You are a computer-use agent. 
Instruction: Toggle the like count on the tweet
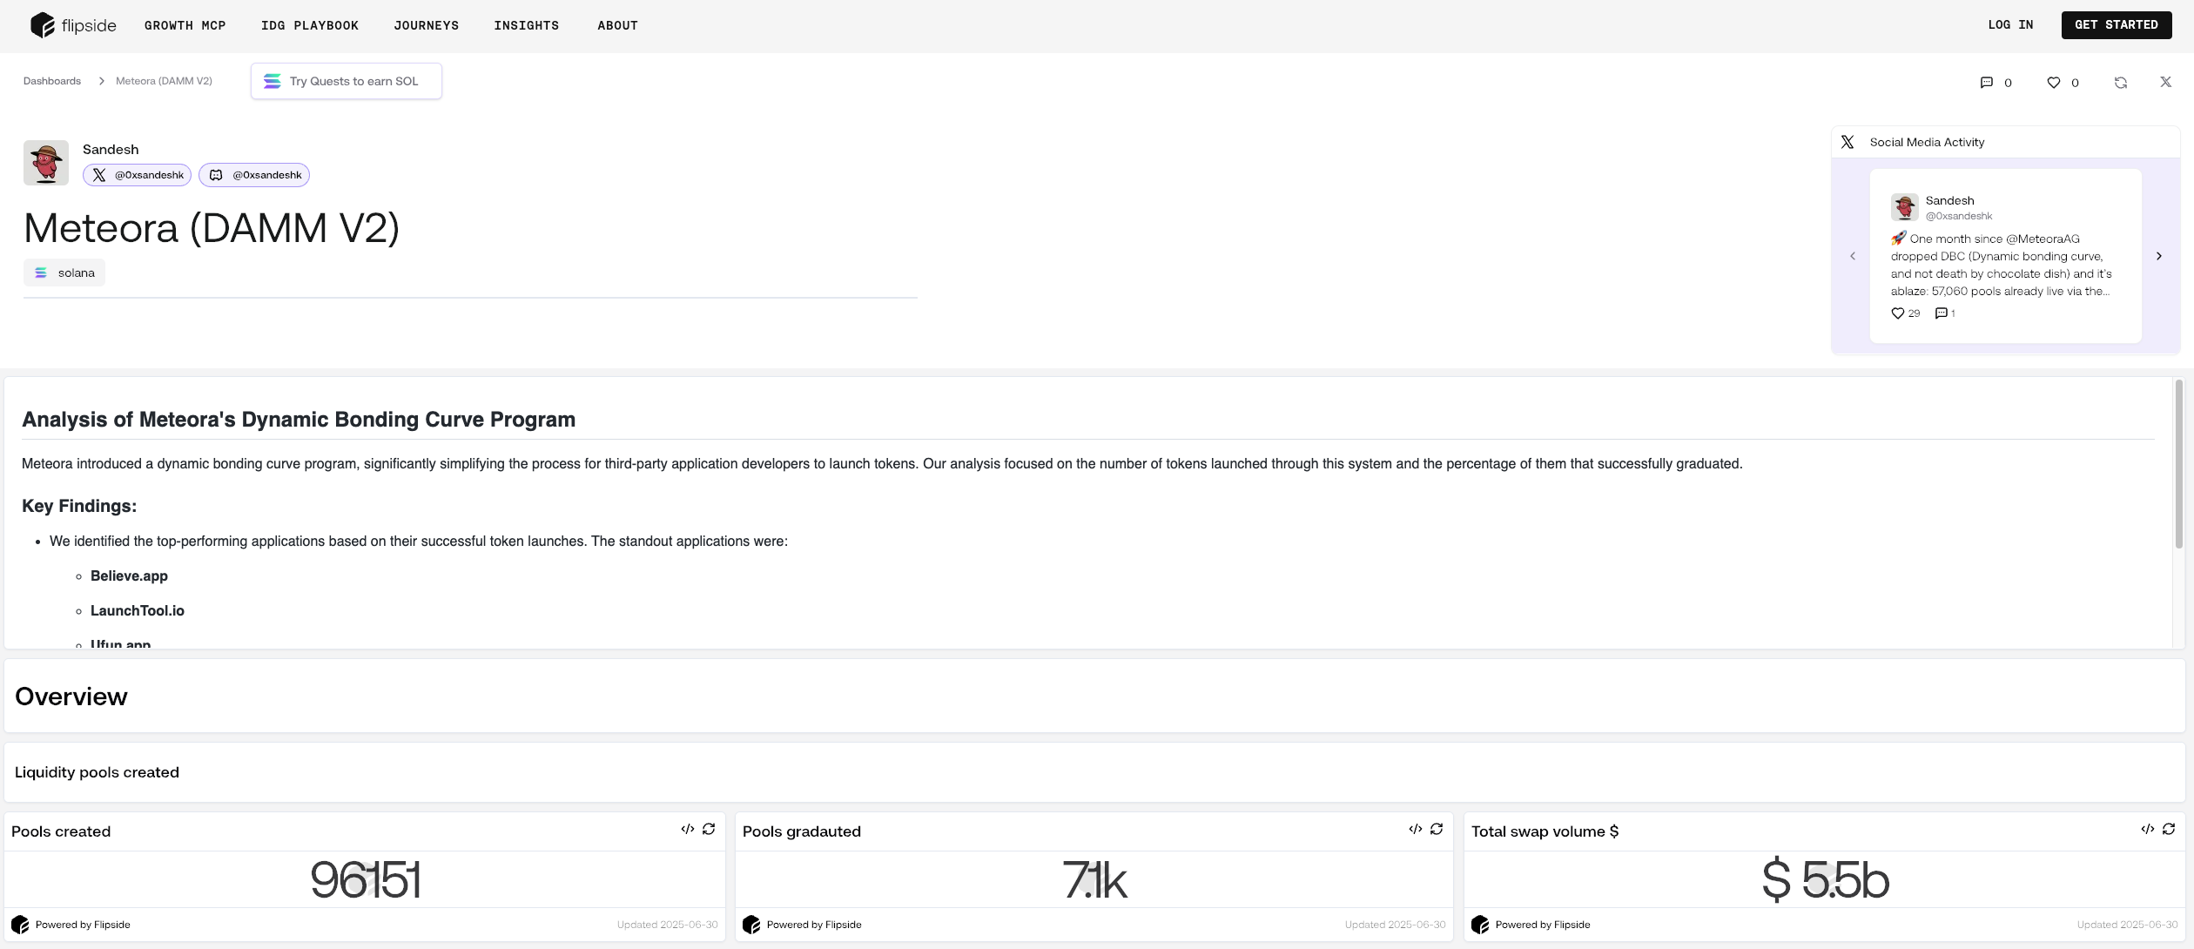(1905, 313)
